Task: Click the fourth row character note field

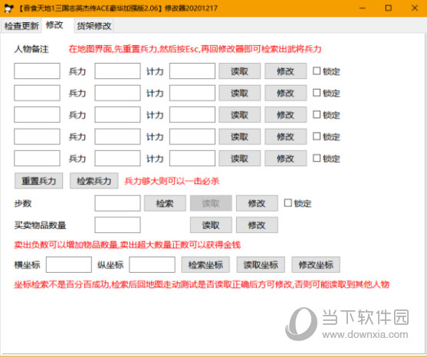Action: tap(37, 136)
